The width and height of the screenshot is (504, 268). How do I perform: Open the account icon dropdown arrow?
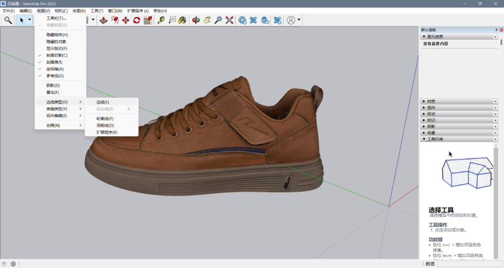click(x=299, y=20)
